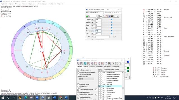Image resolution: width=179 pixels, height=100 pixels.
Task: Click the save-with-arrow icon in data window
Action: [109, 16]
